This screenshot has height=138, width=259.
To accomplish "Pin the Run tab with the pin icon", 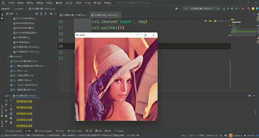I will (x=6, y=121).
